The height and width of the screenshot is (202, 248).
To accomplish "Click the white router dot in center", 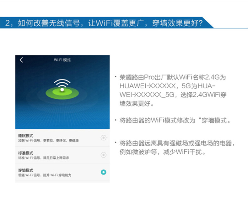I will point(62,90).
